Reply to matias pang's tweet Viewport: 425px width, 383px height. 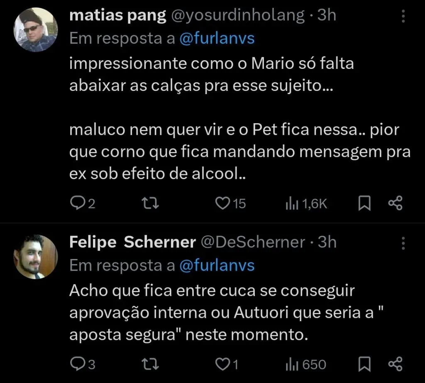pos(77,203)
